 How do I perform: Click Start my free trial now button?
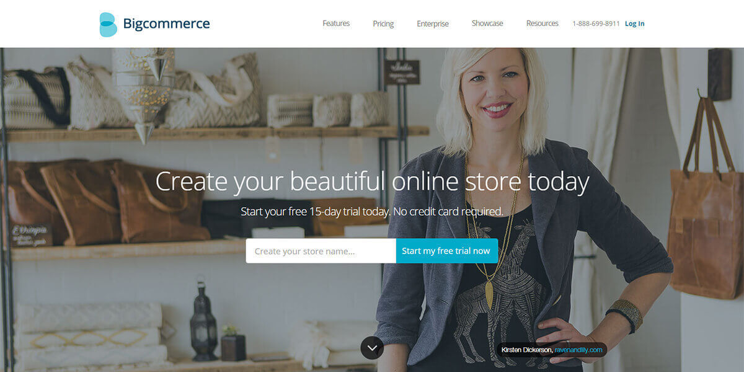click(446, 250)
